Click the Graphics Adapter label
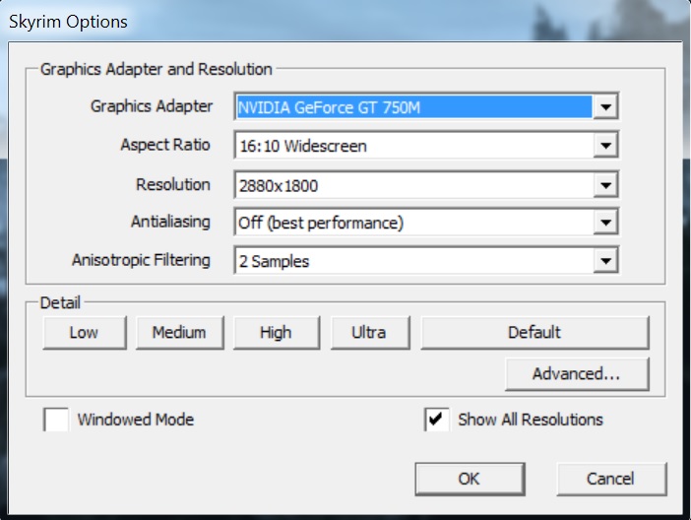 [152, 106]
